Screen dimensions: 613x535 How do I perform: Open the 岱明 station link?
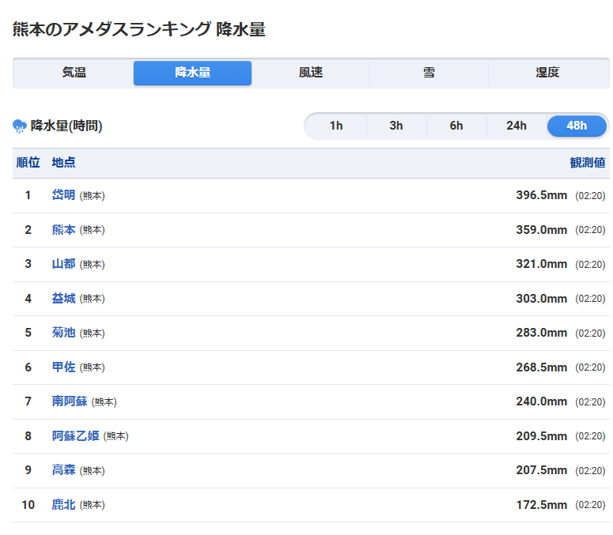point(63,195)
